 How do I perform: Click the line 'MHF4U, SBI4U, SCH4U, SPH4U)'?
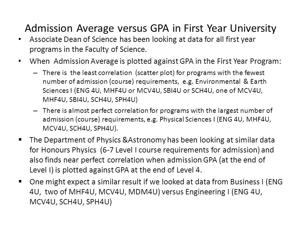point(90,100)
